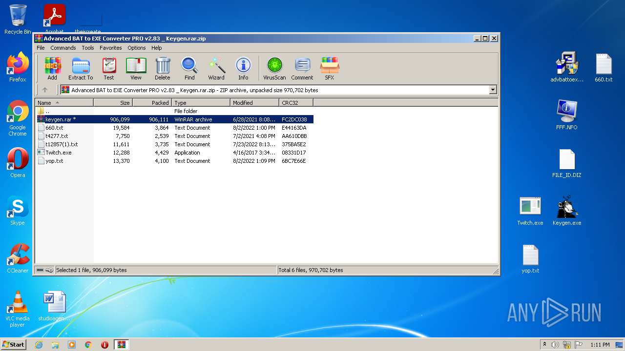Sort by the Modified column header
625x351 pixels.
255,102
